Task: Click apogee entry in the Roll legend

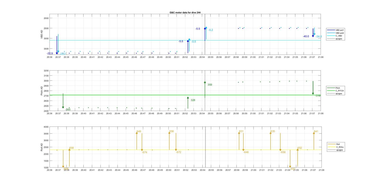Action: 336,150
